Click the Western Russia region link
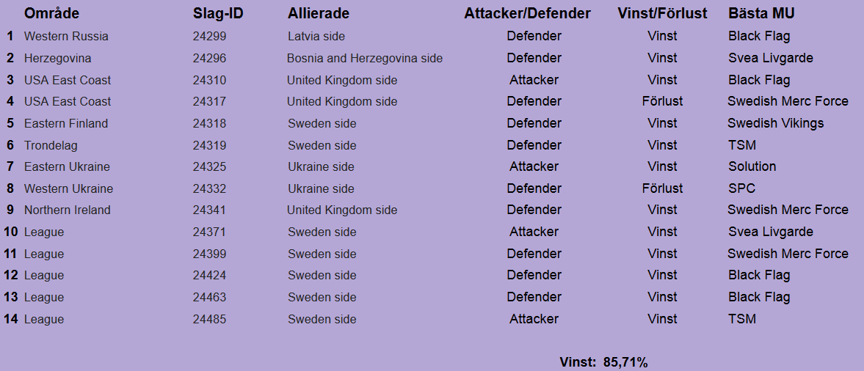 click(x=66, y=36)
